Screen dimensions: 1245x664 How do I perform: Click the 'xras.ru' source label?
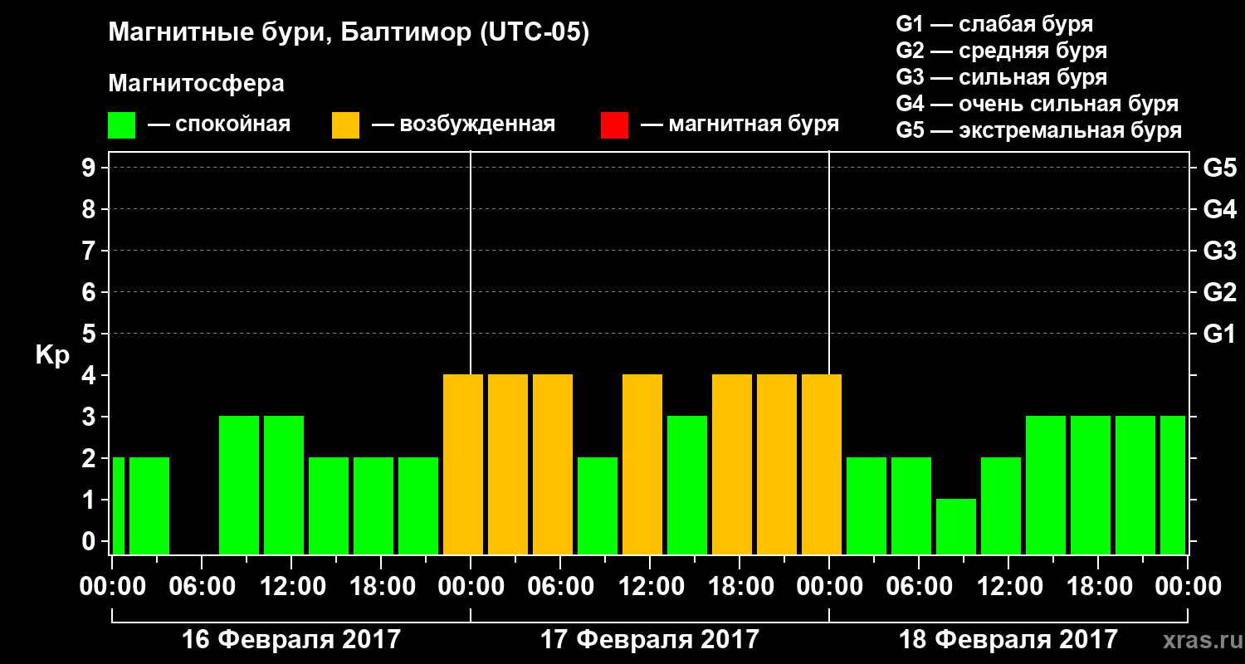tap(1201, 641)
